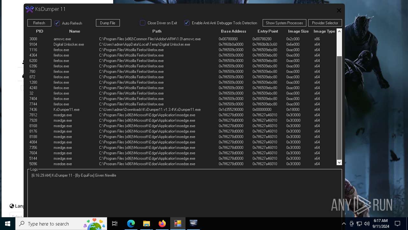
Task: Toggle the Auto Refresh checkbox
Action: point(57,23)
